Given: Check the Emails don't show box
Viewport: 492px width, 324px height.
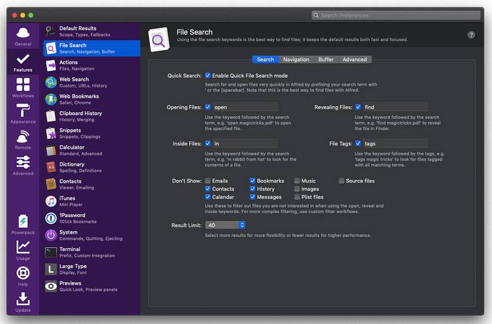Looking at the screenshot, I should (208, 181).
